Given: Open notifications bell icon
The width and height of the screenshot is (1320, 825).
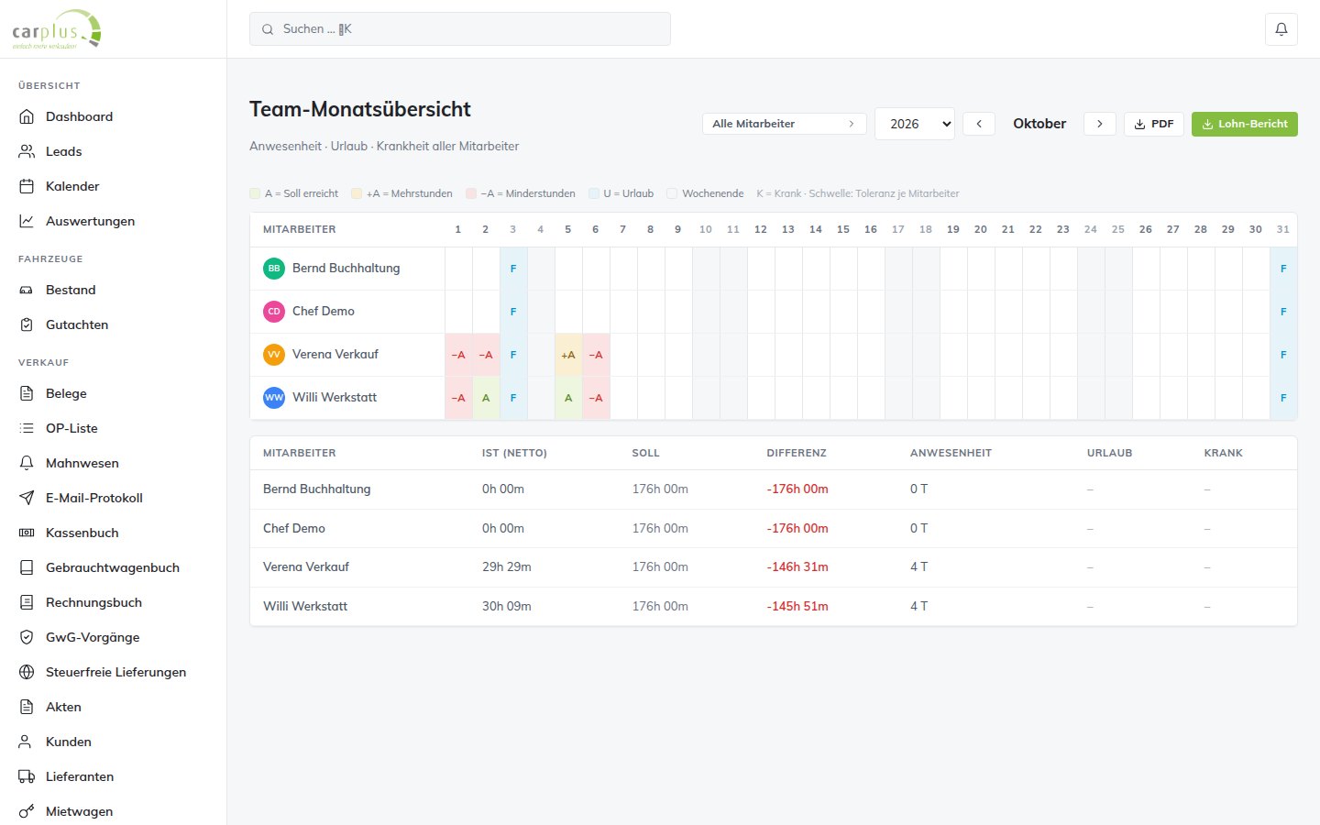Looking at the screenshot, I should 1281,29.
